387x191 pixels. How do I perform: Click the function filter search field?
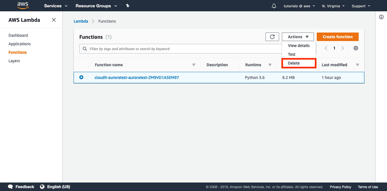(181, 49)
